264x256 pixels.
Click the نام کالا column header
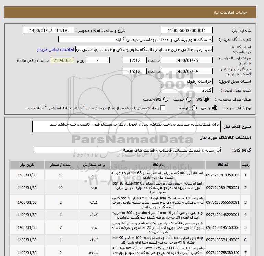158,165
